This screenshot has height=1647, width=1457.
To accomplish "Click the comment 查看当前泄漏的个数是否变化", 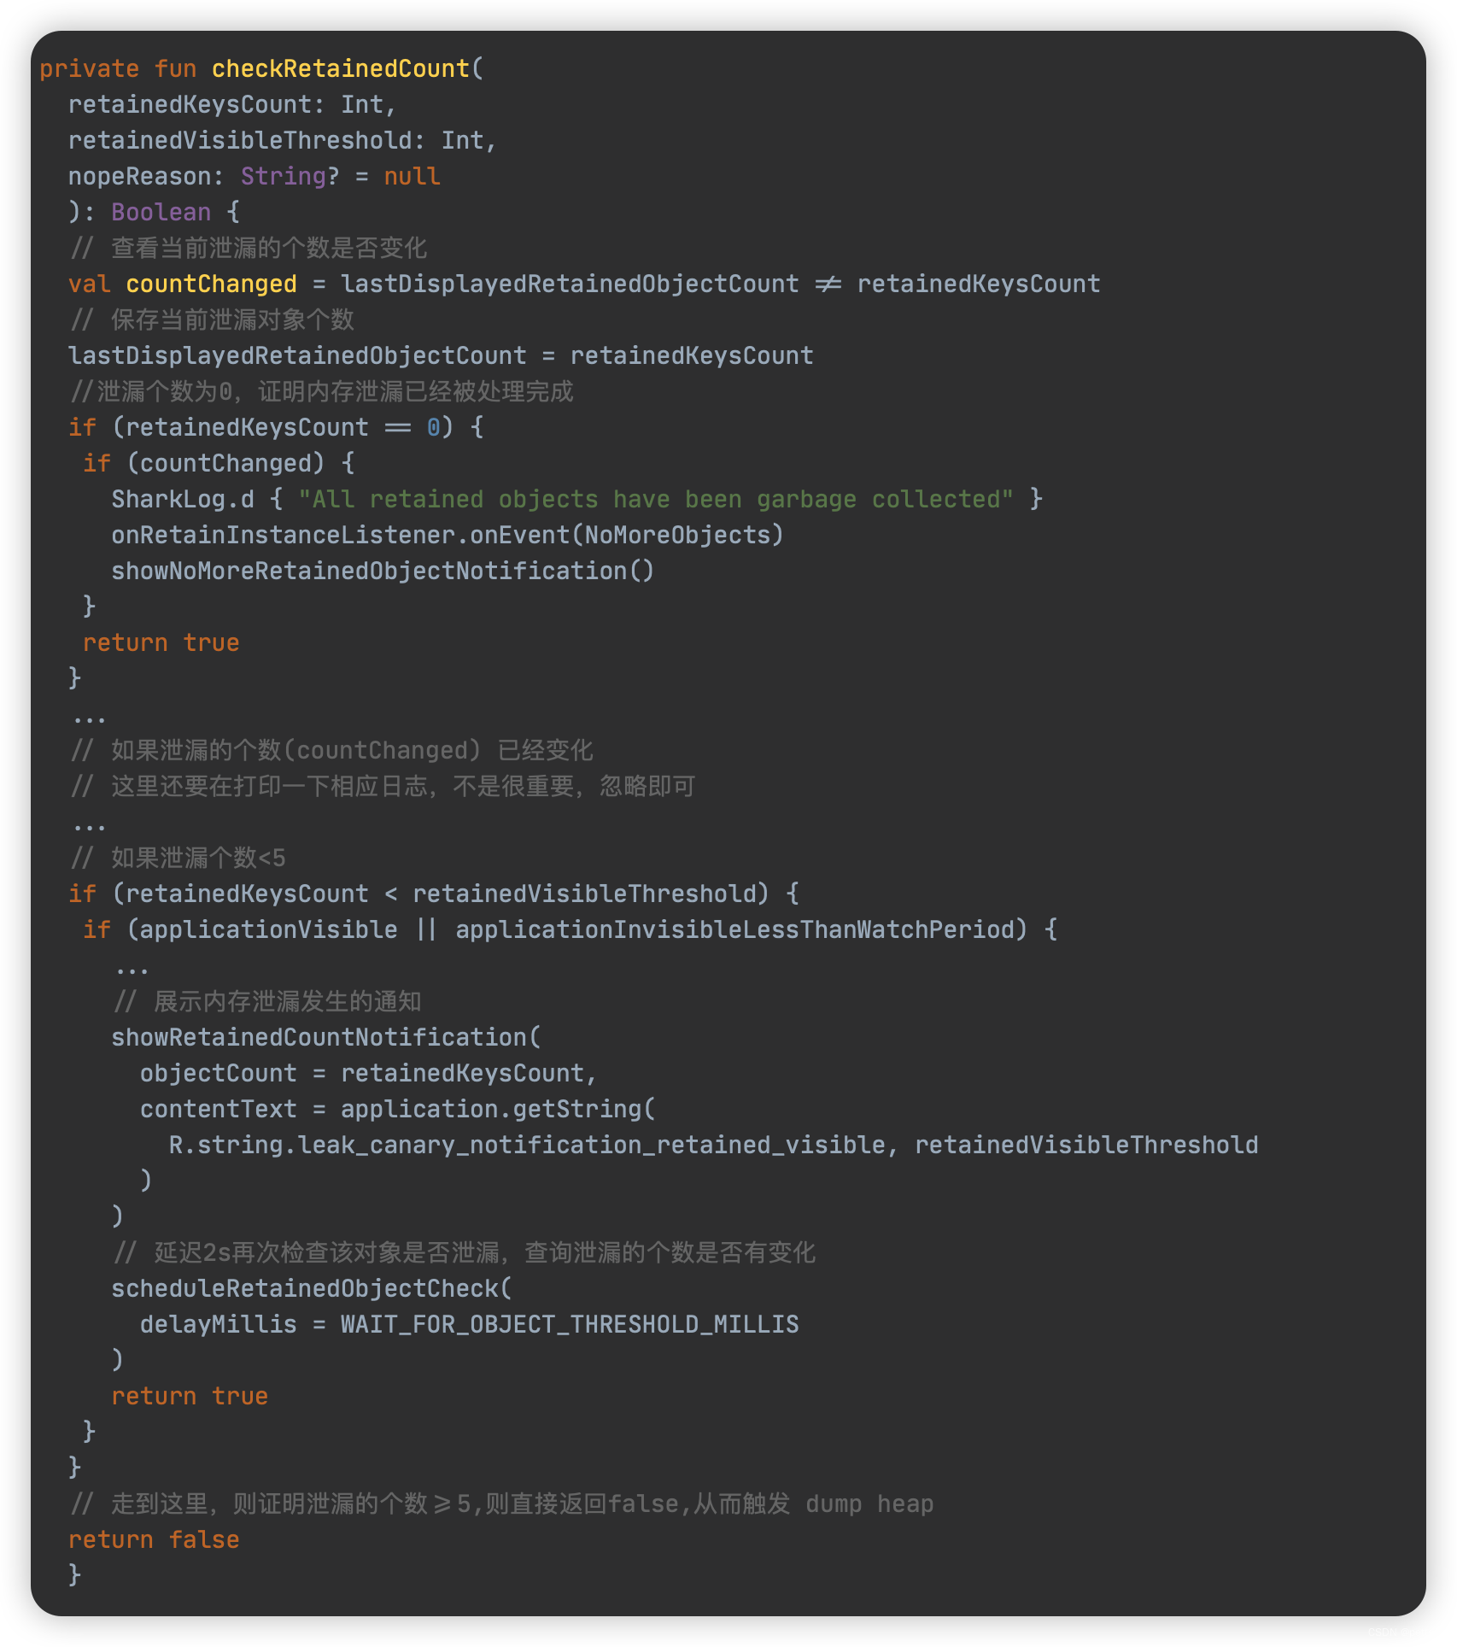I will pos(249,248).
